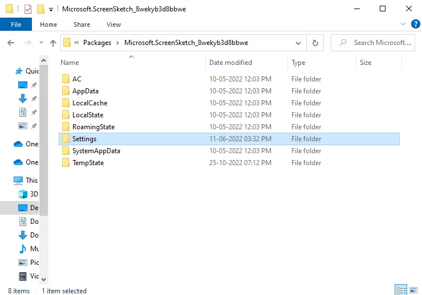
Task: Sort by the Type column header
Action: (x=322, y=63)
